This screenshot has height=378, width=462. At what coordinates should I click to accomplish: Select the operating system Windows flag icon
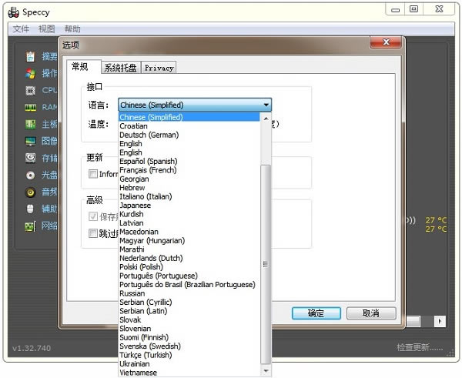pyautogui.click(x=30, y=74)
